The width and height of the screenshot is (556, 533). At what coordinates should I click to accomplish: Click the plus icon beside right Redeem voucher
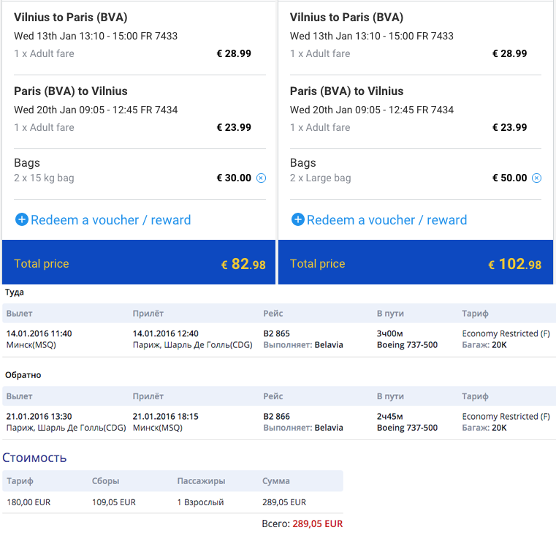(298, 219)
